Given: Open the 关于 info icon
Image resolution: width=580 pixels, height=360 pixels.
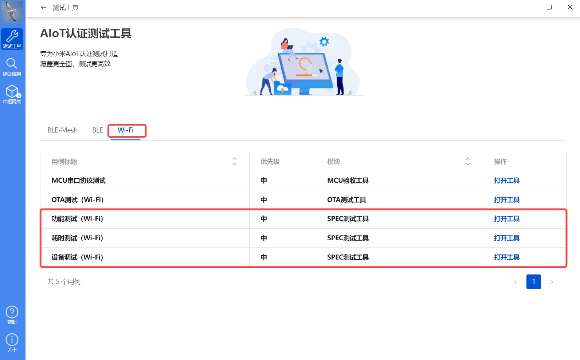Looking at the screenshot, I should (x=12, y=343).
